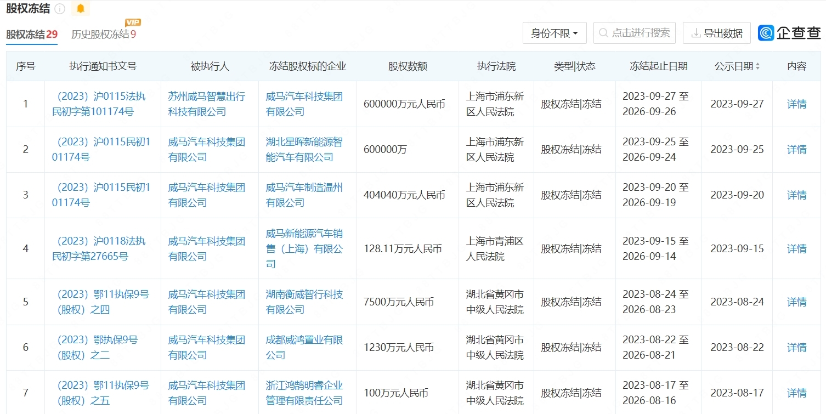This screenshot has height=414, width=826.
Task: Open 详情 for row 1
Action: (796, 104)
